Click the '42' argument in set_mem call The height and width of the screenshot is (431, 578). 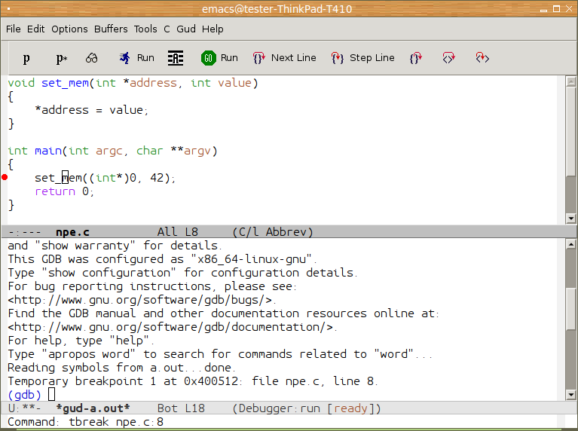pyautogui.click(x=157, y=178)
